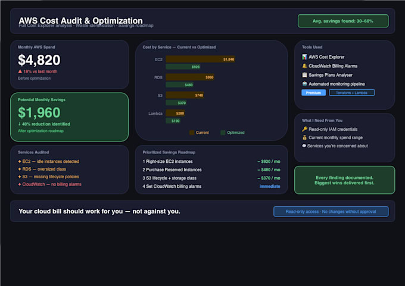Click the Monthly AWS Spend heading

(36, 47)
